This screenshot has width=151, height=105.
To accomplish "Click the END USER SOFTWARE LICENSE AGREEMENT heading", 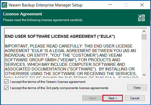I will coord(60,36).
